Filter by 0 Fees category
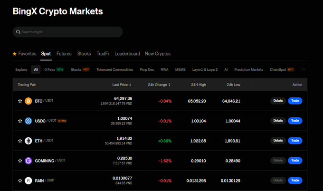Image resolution: width=323 pixels, height=191 pixels. coord(54,70)
